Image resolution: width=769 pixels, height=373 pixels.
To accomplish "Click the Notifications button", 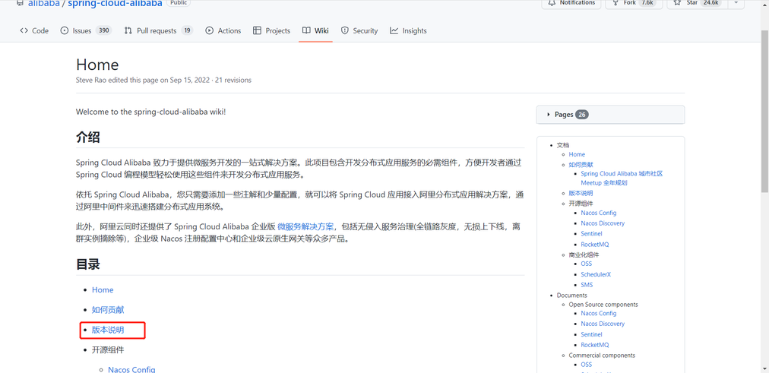I will click(x=571, y=3).
